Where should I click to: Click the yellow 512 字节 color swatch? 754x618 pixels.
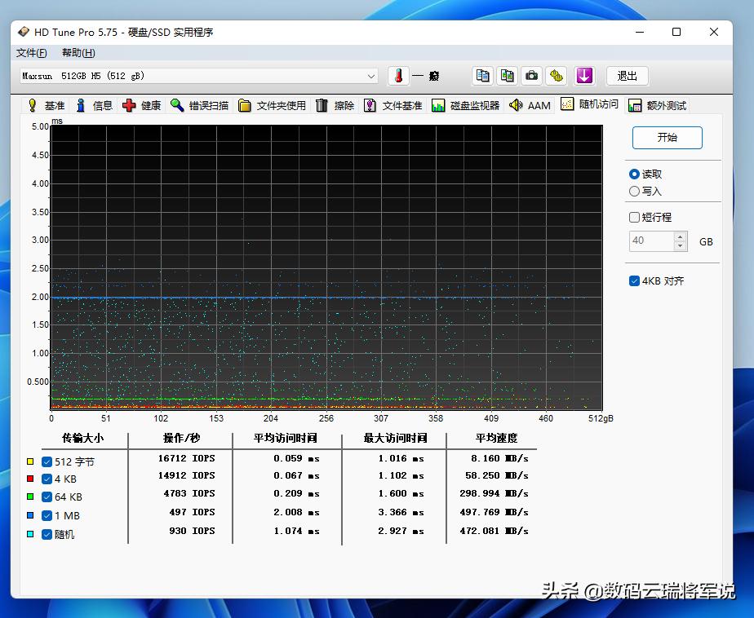(x=30, y=461)
